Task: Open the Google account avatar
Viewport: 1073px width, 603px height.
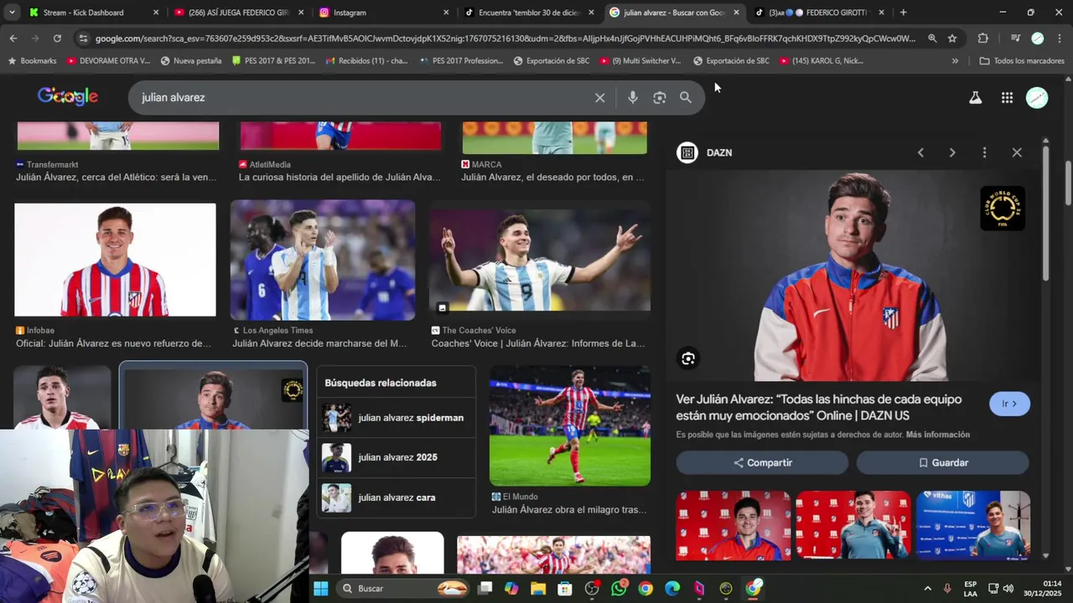Action: tap(1037, 97)
